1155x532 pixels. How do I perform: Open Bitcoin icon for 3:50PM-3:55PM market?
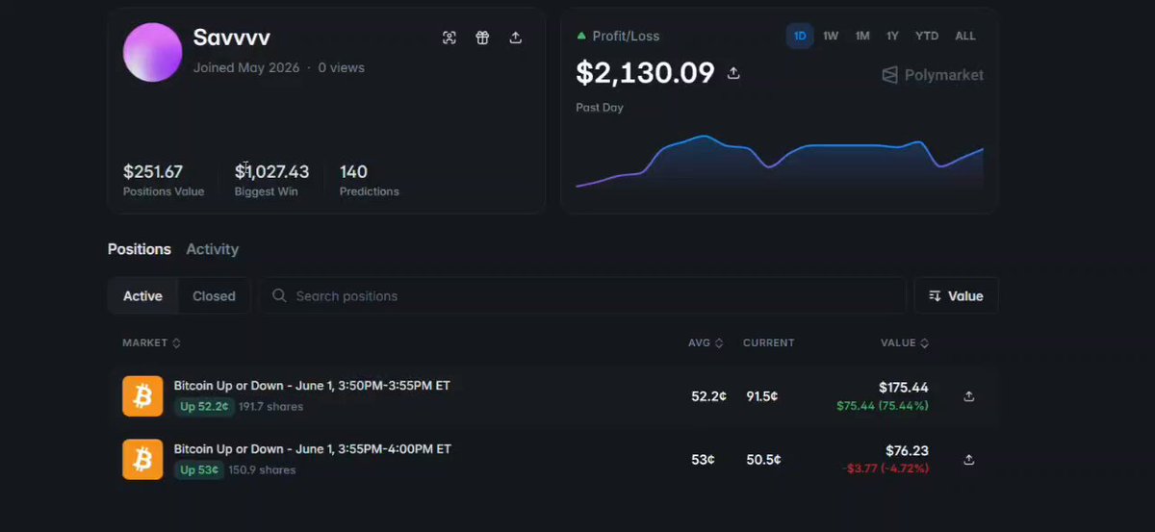[142, 396]
